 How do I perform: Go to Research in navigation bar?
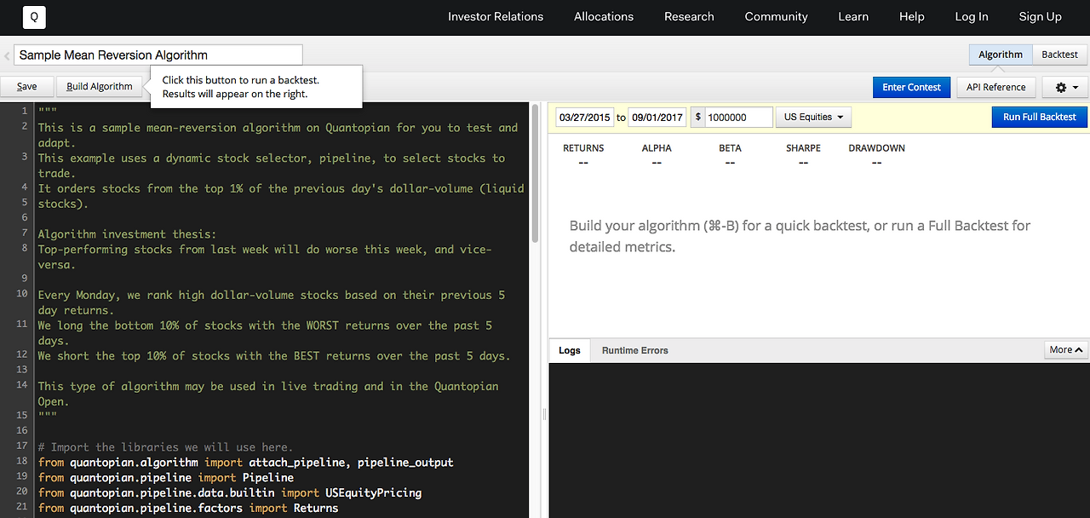(689, 17)
